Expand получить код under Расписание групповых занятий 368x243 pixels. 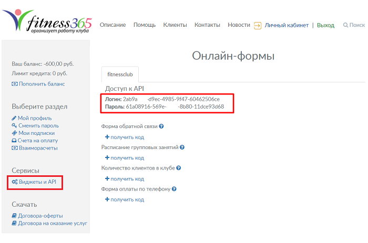125,157
